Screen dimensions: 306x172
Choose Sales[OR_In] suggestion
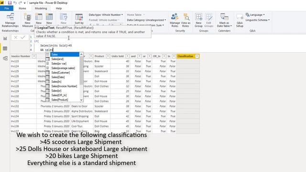[x=63, y=95]
